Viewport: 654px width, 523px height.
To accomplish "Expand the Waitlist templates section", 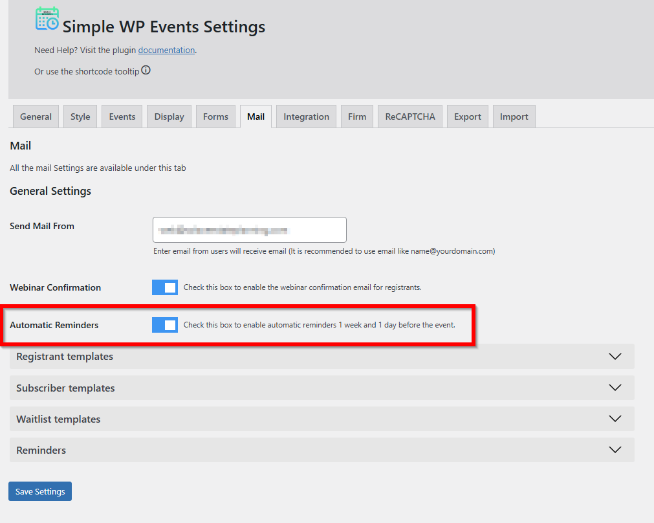I will pos(322,419).
